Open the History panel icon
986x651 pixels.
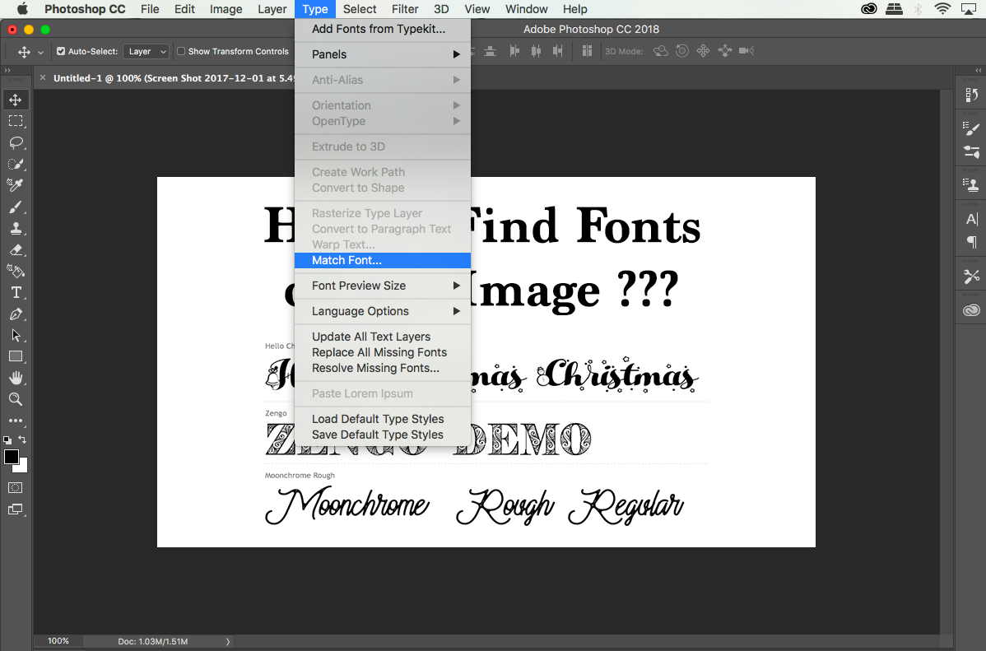tap(972, 95)
